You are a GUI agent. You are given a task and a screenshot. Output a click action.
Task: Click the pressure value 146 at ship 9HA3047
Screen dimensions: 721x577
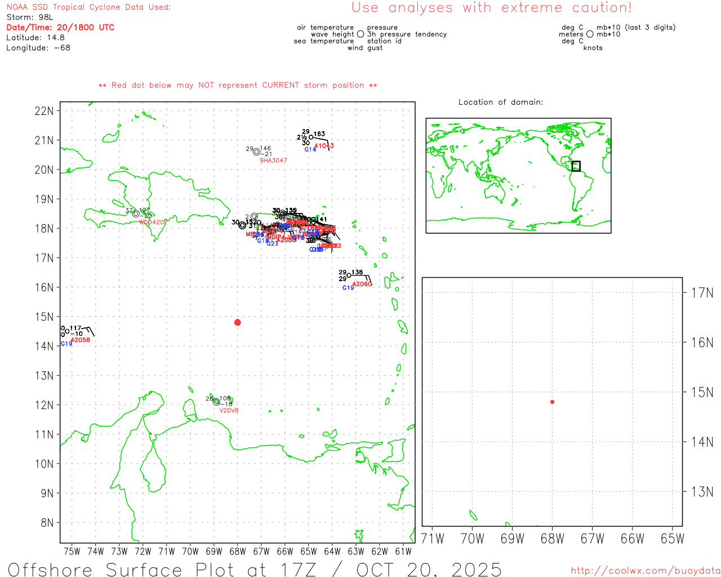[x=265, y=149]
